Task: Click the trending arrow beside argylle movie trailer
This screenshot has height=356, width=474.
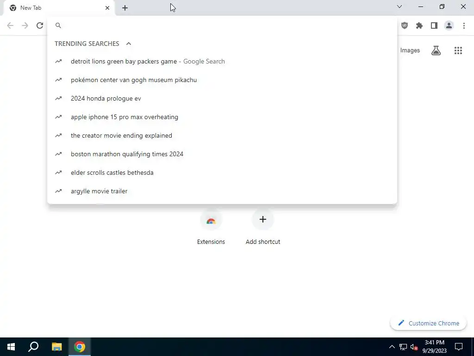Action: [x=58, y=191]
